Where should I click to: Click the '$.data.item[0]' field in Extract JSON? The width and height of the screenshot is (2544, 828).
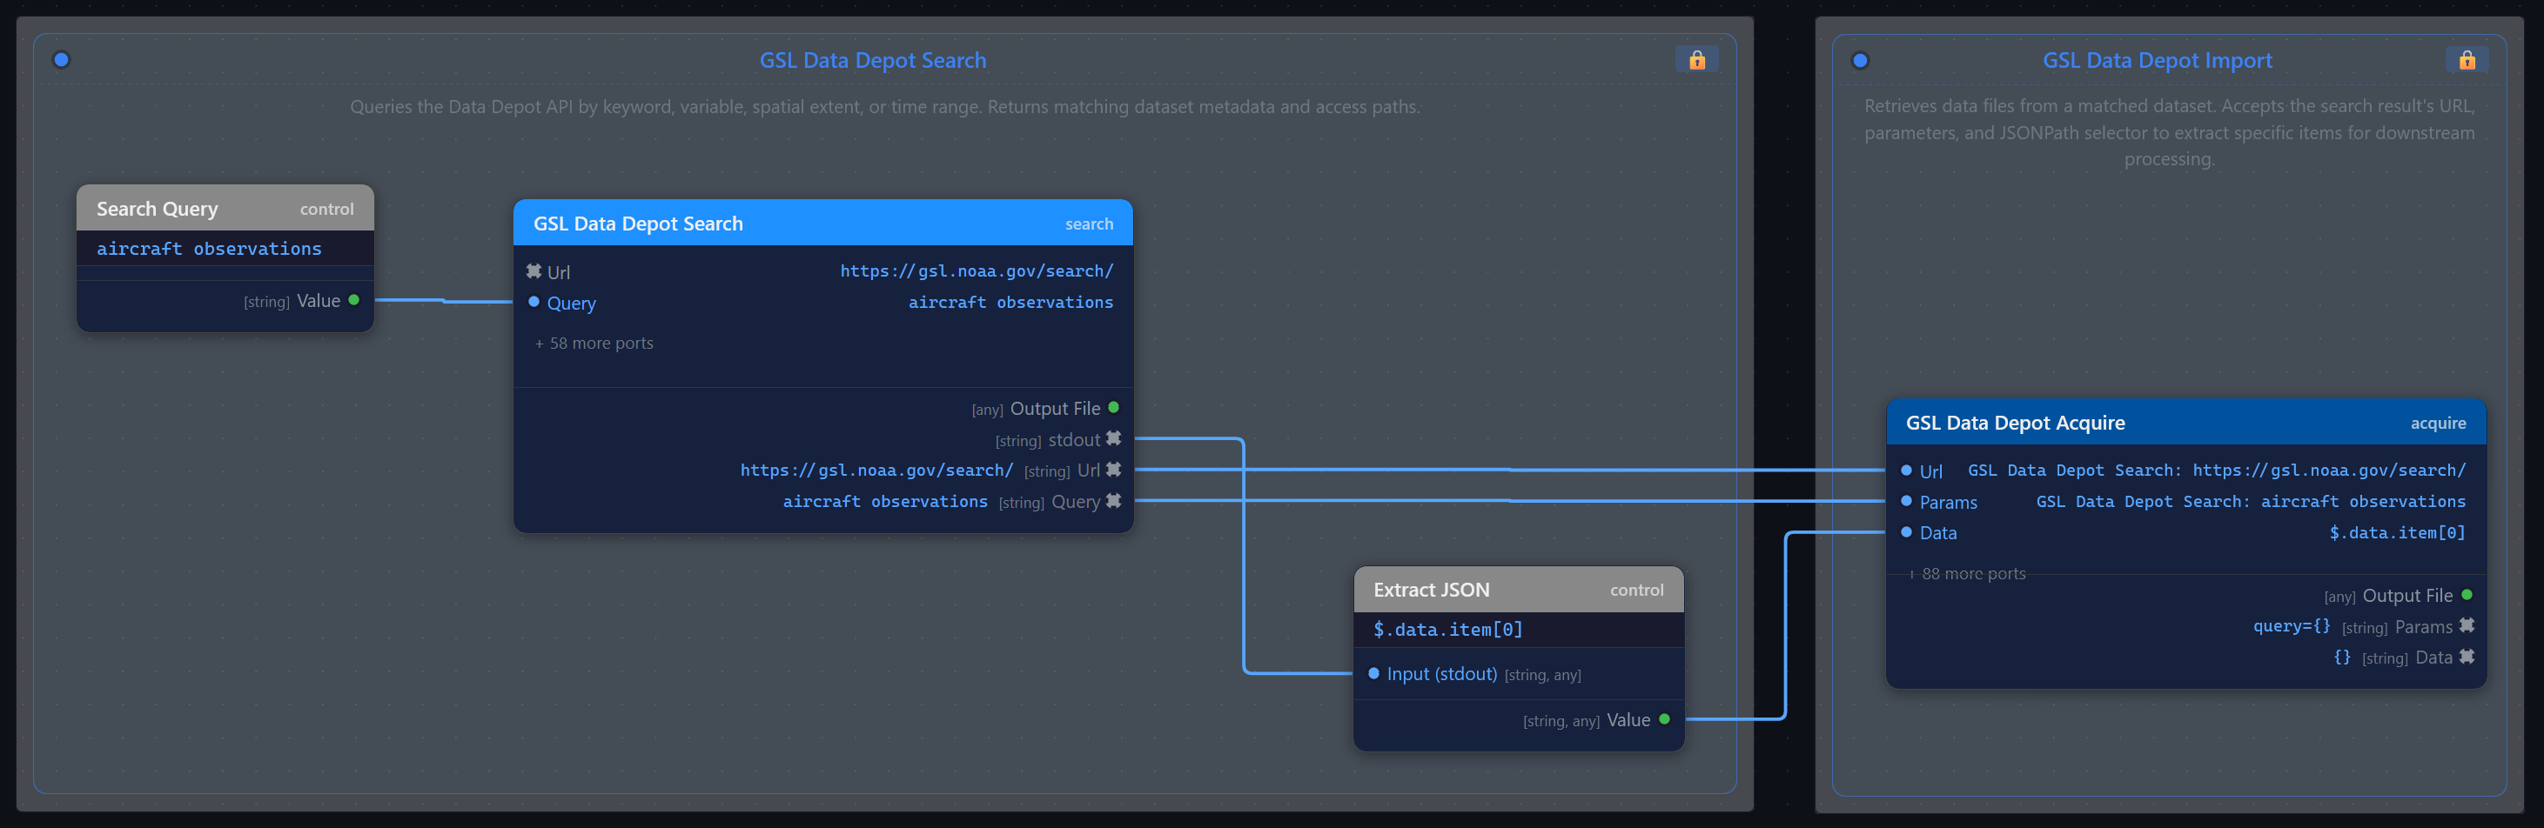tap(1518, 630)
